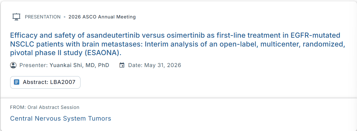Click the "Date:" field label
Viewport: 357px width, 131px height.
pyautogui.click(x=135, y=65)
